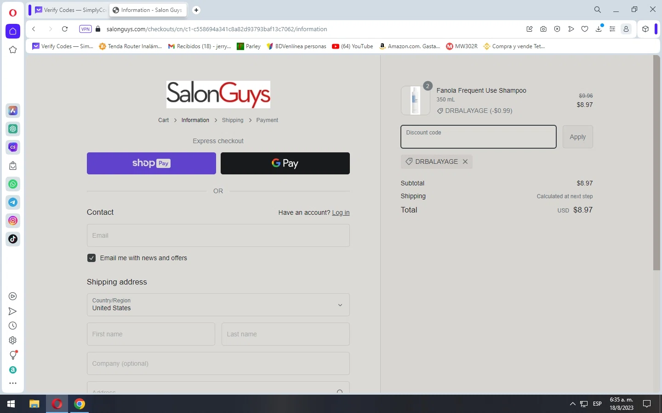662x413 pixels.
Task: Open sidebar three-dots setup menu
Action: click(x=13, y=383)
